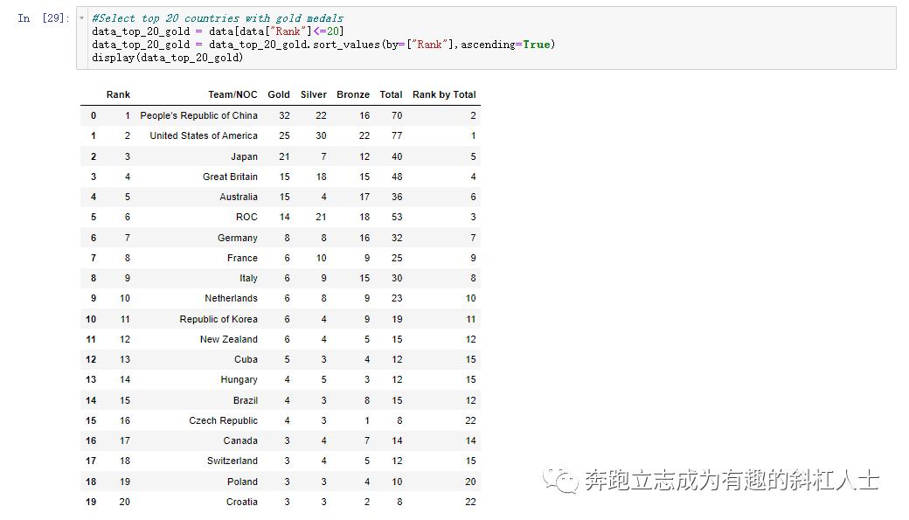Select the People's Republic of China row
Screen dimensions: 909x520
click(199, 115)
